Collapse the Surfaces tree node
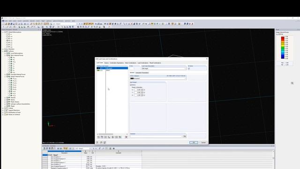The width and height of the screenshot is (300, 169). 3,51
